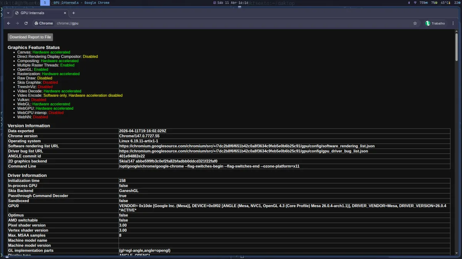Open the Trabalho profile menu
462x259 pixels.
point(435,23)
